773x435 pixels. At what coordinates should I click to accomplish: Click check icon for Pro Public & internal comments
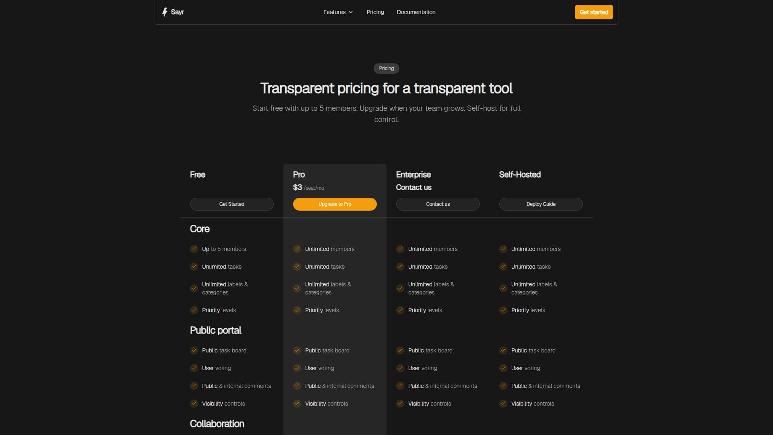(x=297, y=386)
